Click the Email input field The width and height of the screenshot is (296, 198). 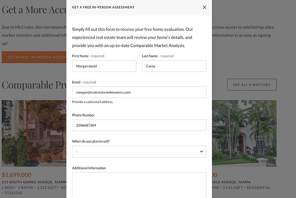[139, 92]
